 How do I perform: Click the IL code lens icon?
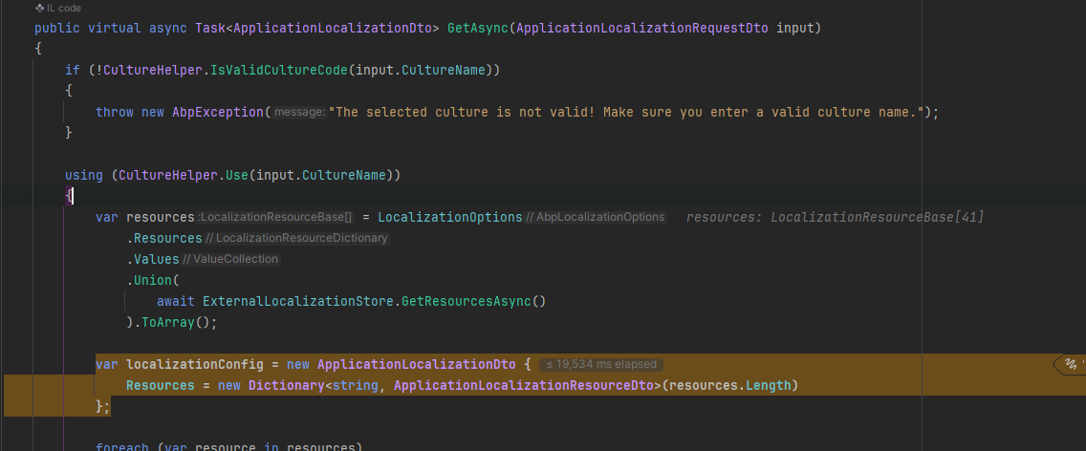39,8
